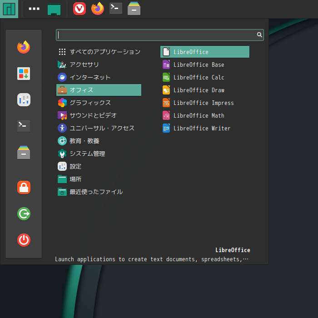Click the red power shutdown icon
The image size is (318, 318).
tap(24, 240)
